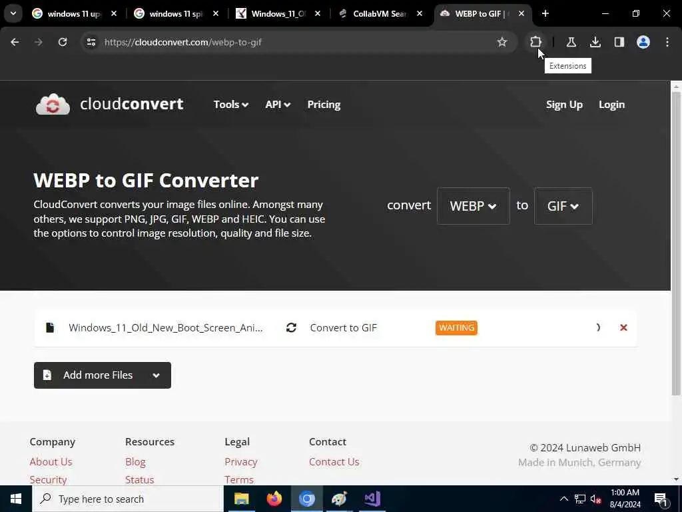Screen dimensions: 682x512
Task: Expand the Tools menu
Action: 230,105
